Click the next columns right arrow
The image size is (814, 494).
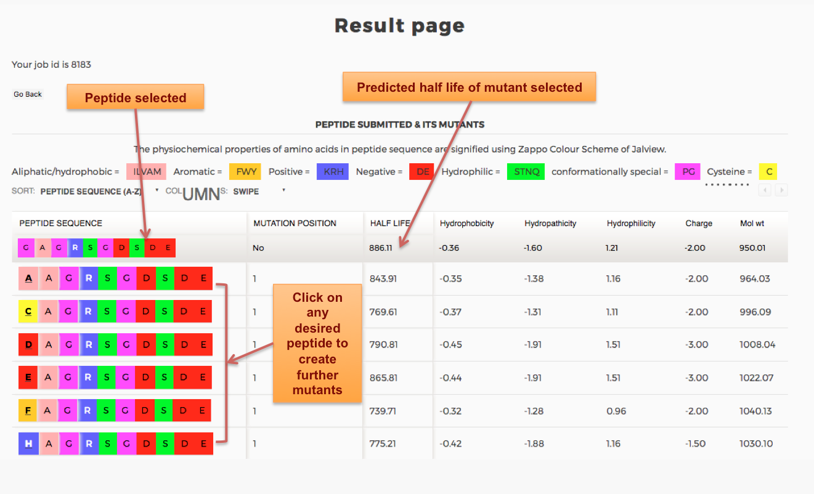point(781,190)
